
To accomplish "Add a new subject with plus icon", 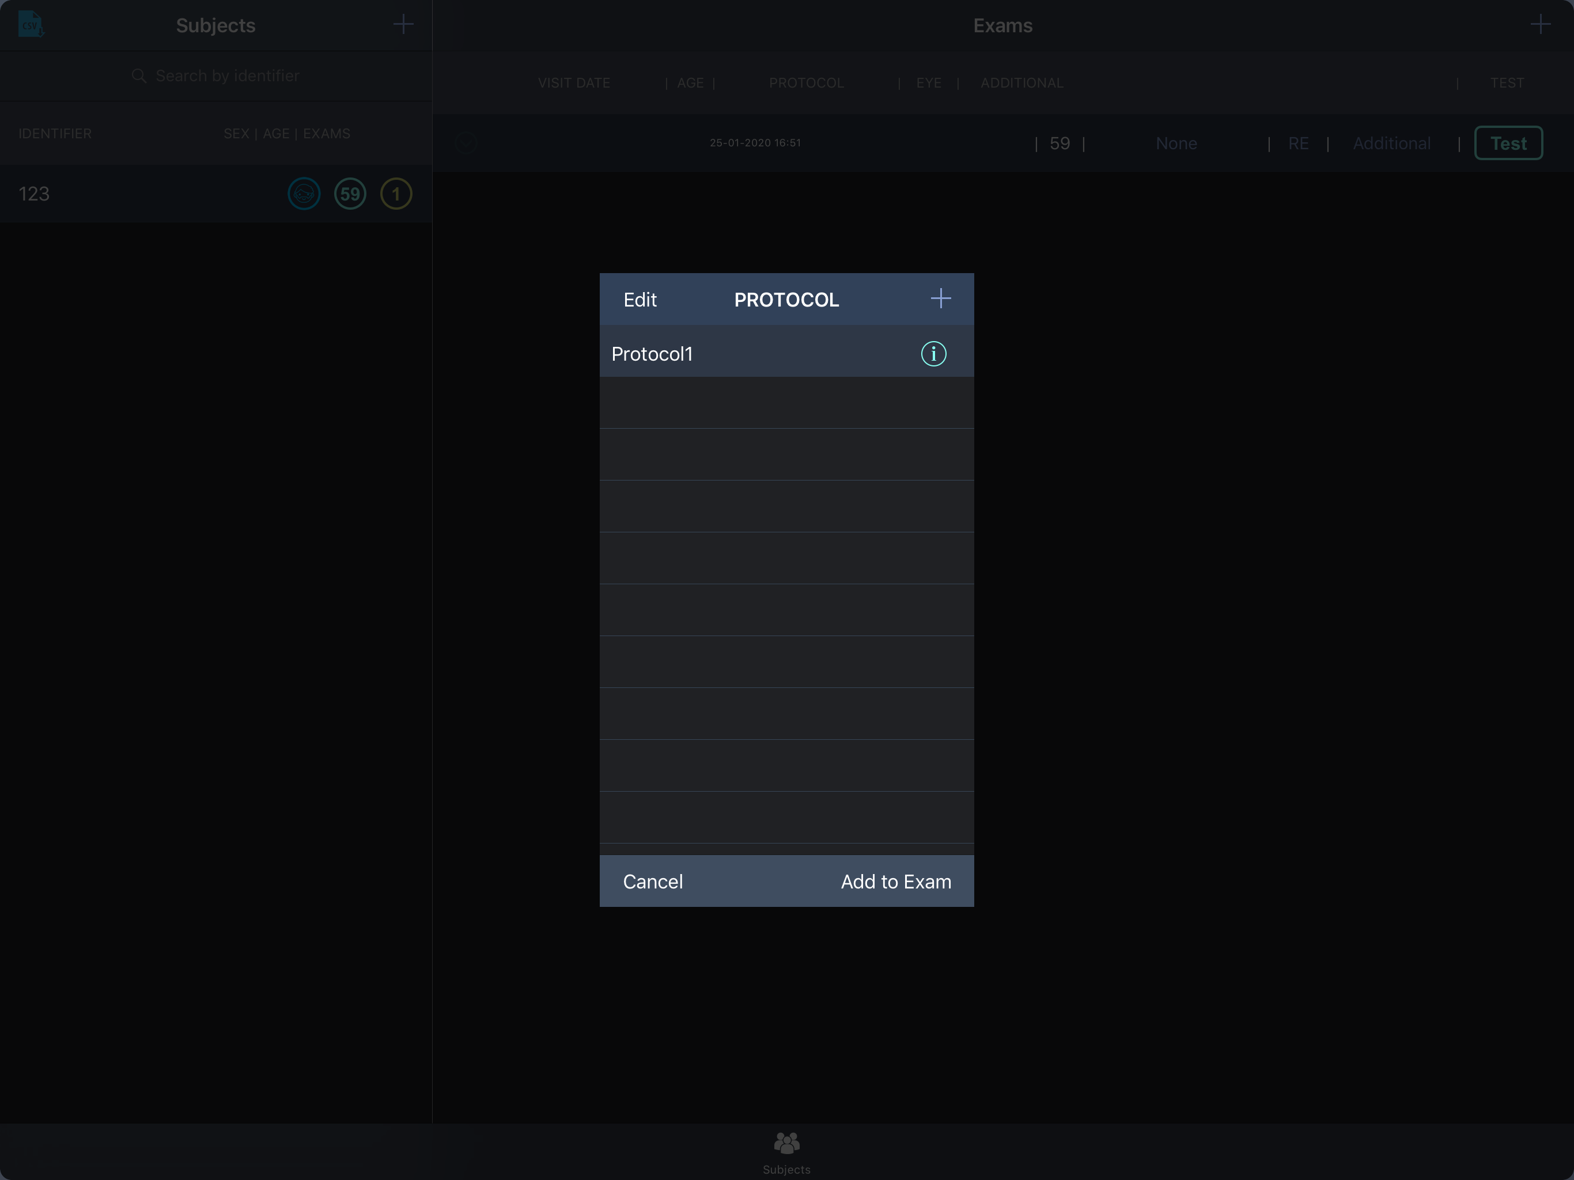I will (x=403, y=25).
